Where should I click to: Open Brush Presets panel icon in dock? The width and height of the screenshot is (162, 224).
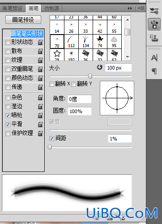[154, 11]
